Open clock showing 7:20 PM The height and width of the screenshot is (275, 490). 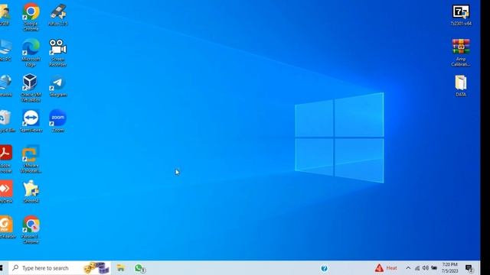point(449,268)
